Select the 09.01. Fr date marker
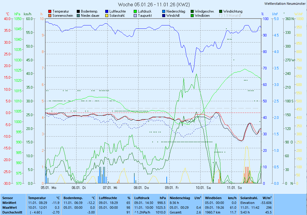The width and height of the screenshot is (307, 215). tap(173, 188)
